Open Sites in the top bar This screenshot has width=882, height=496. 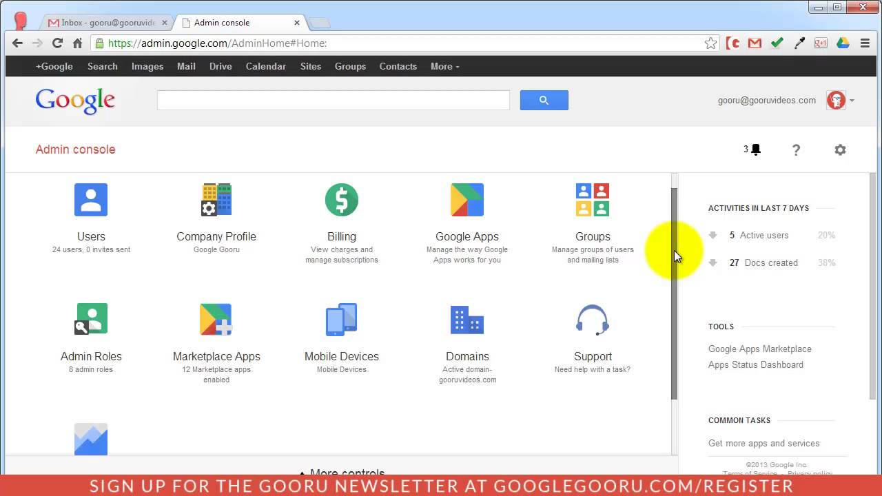pos(311,66)
